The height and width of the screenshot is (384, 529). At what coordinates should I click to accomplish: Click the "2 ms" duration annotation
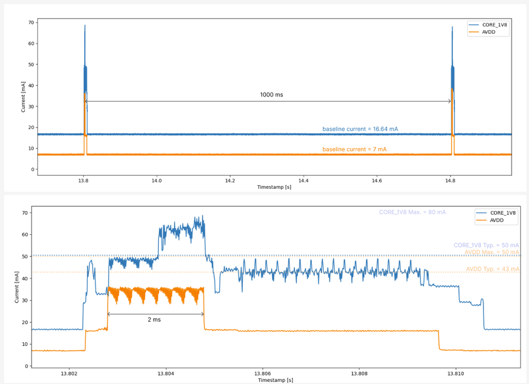point(154,319)
